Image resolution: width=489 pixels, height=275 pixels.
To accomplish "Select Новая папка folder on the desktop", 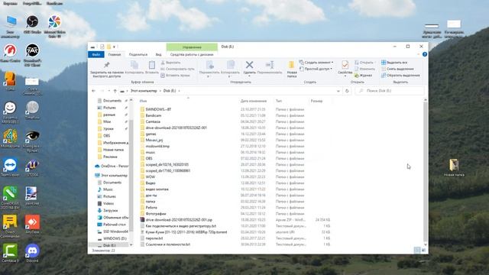I will point(454,167).
